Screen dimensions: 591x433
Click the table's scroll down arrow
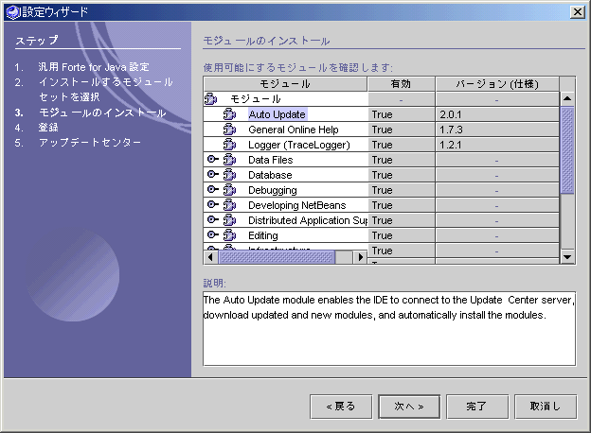[x=567, y=256]
